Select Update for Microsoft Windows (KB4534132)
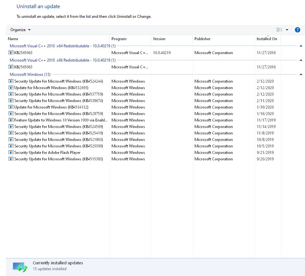This screenshot has height=276, width=305. coord(51,107)
